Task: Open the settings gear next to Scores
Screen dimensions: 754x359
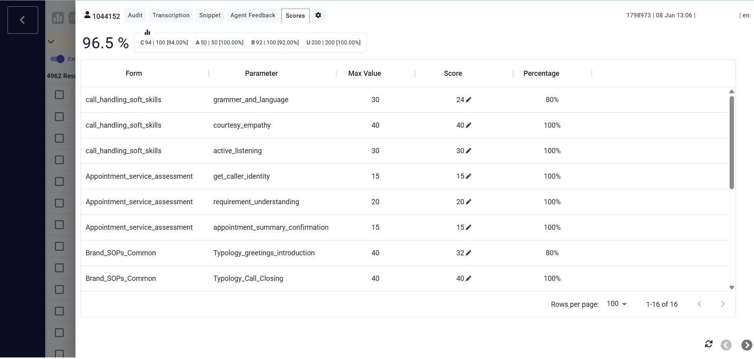Action: pyautogui.click(x=318, y=15)
